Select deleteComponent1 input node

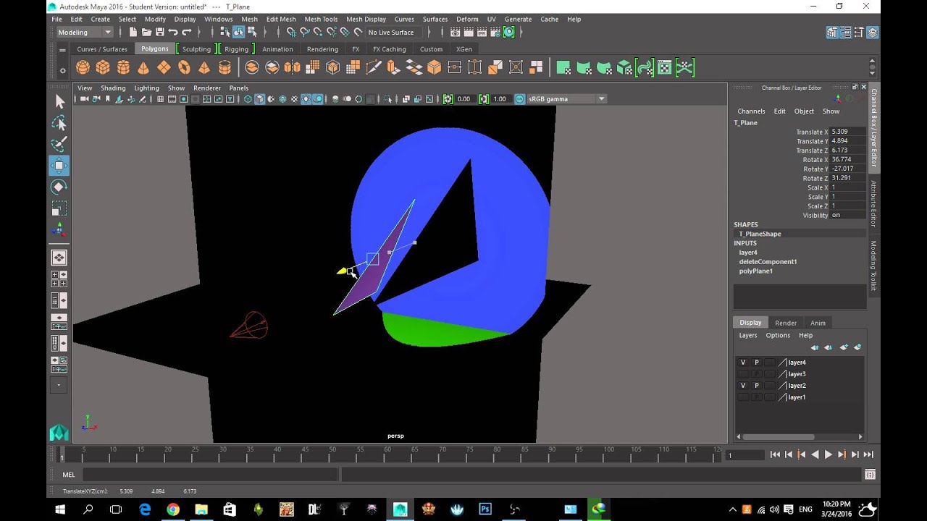pos(768,262)
